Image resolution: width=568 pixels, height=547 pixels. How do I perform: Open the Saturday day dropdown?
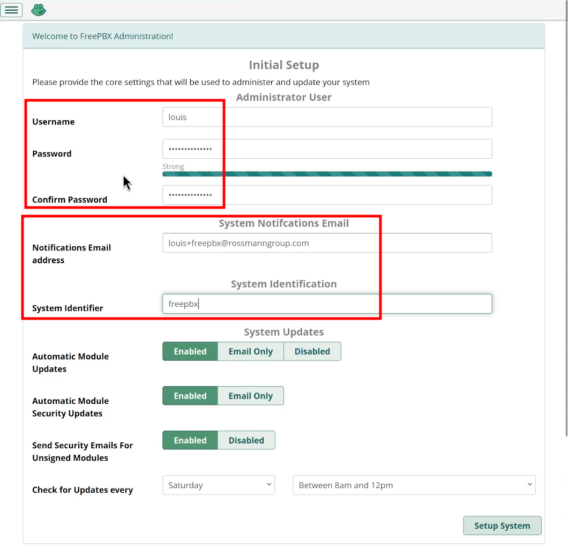[x=219, y=485]
